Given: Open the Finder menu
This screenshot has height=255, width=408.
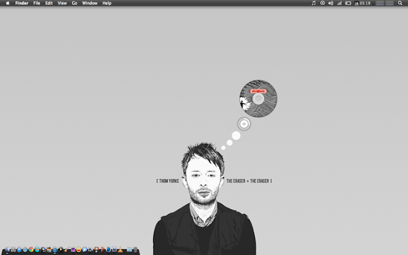Looking at the screenshot, I should (x=22, y=3).
